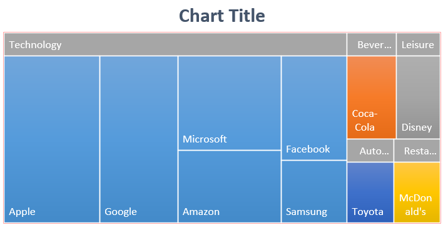The width and height of the screenshot is (443, 225).
Task: Click the Technology category header
Action: 175,44
